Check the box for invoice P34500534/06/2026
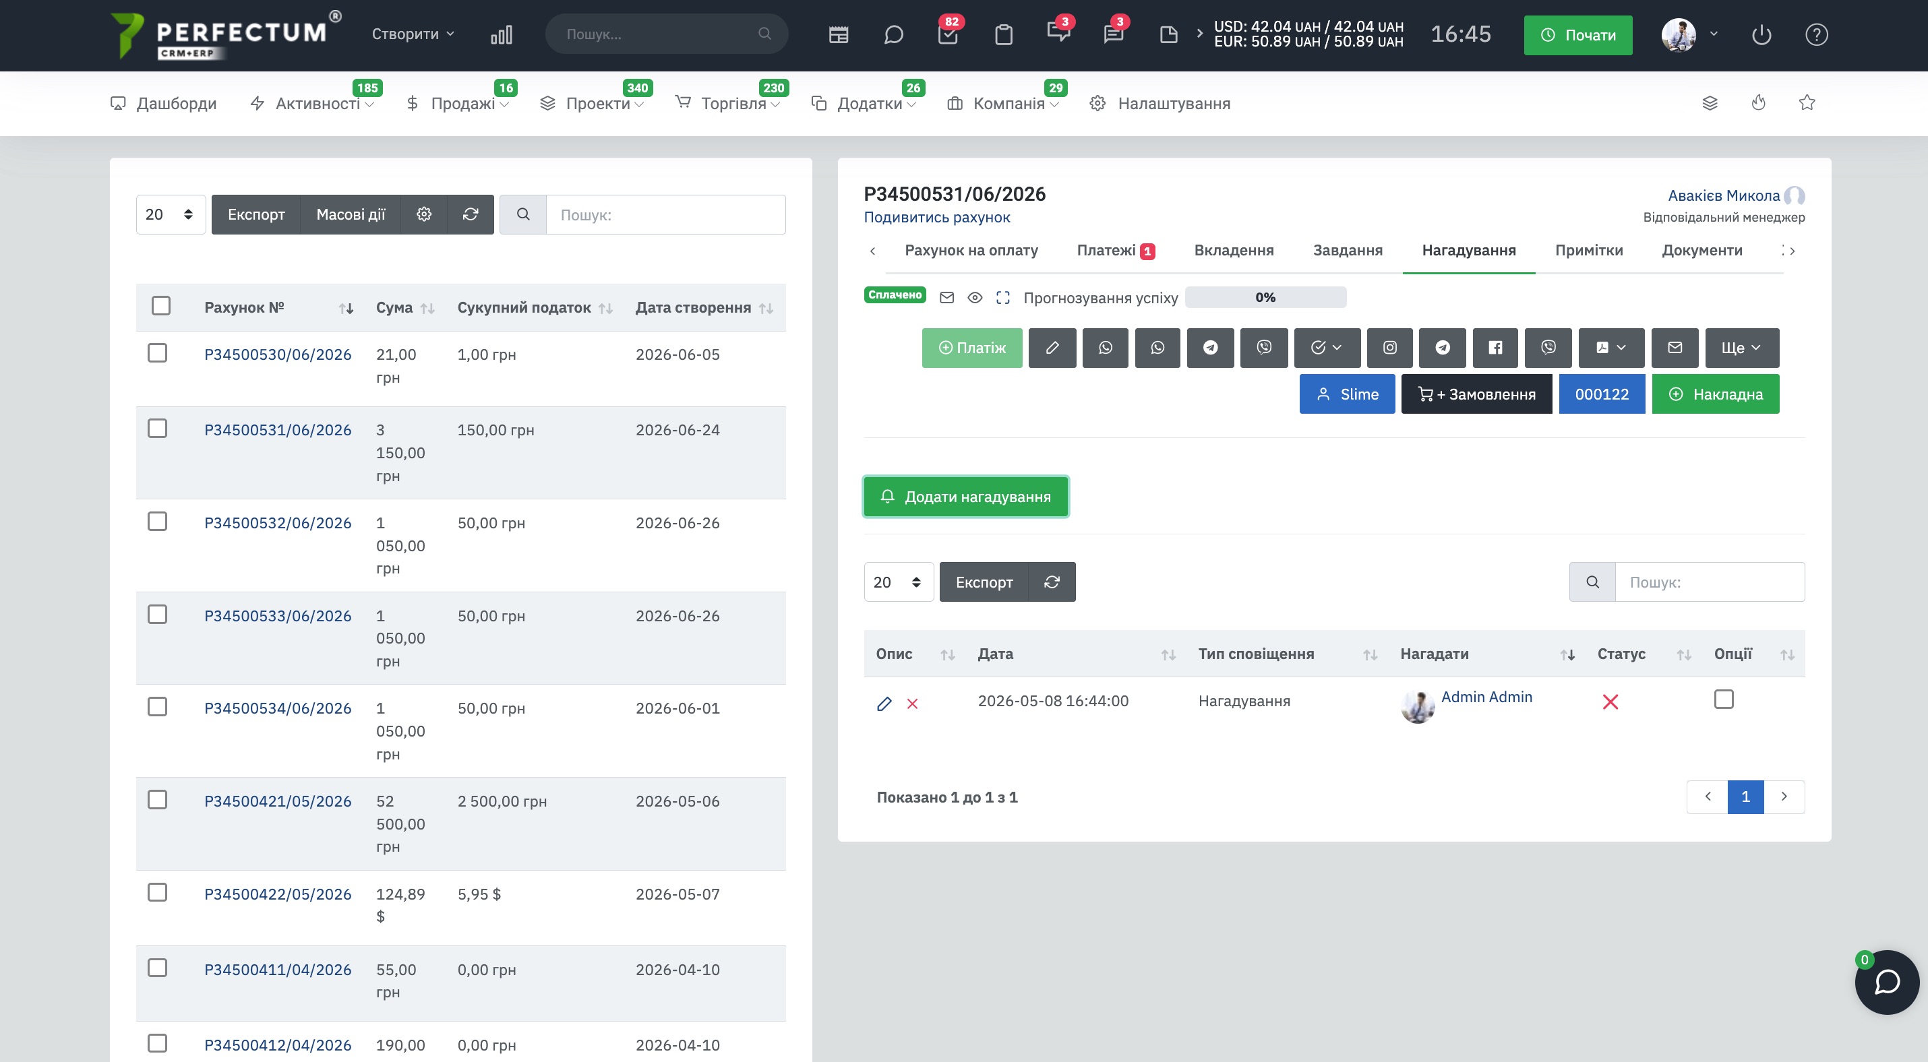The height and width of the screenshot is (1062, 1928). pos(157,707)
